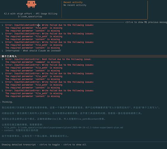Click "ctrl+e to show 91 previous messages" hint
Viewport: 167px width, 149px height.
(146, 22)
